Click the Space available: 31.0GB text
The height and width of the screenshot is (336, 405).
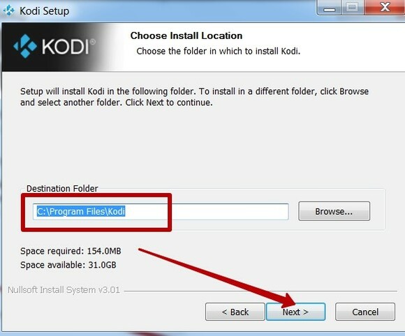coord(68,265)
